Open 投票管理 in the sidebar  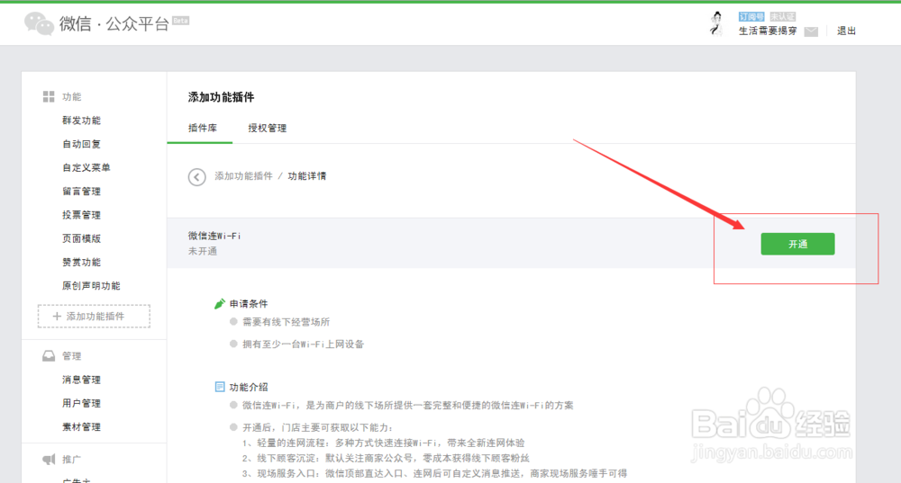82,215
